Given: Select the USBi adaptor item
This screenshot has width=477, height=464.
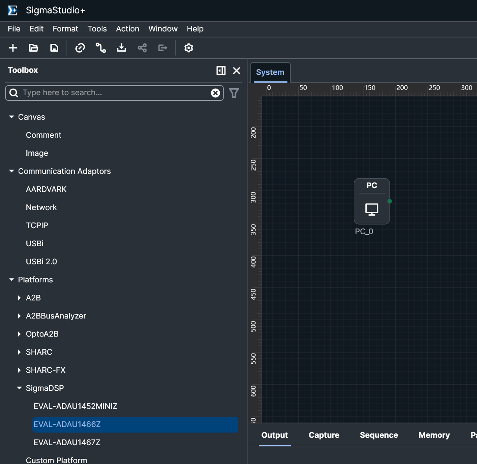Looking at the screenshot, I should point(34,244).
